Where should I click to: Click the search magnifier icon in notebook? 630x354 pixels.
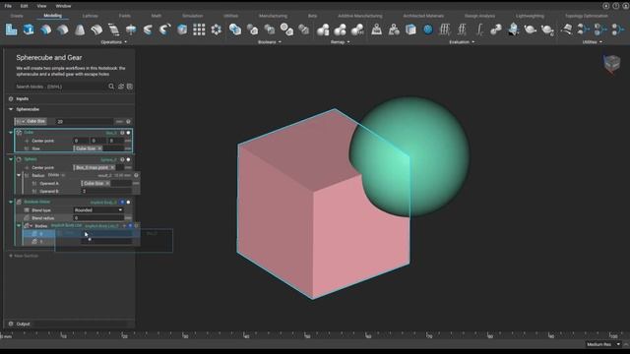click(111, 87)
